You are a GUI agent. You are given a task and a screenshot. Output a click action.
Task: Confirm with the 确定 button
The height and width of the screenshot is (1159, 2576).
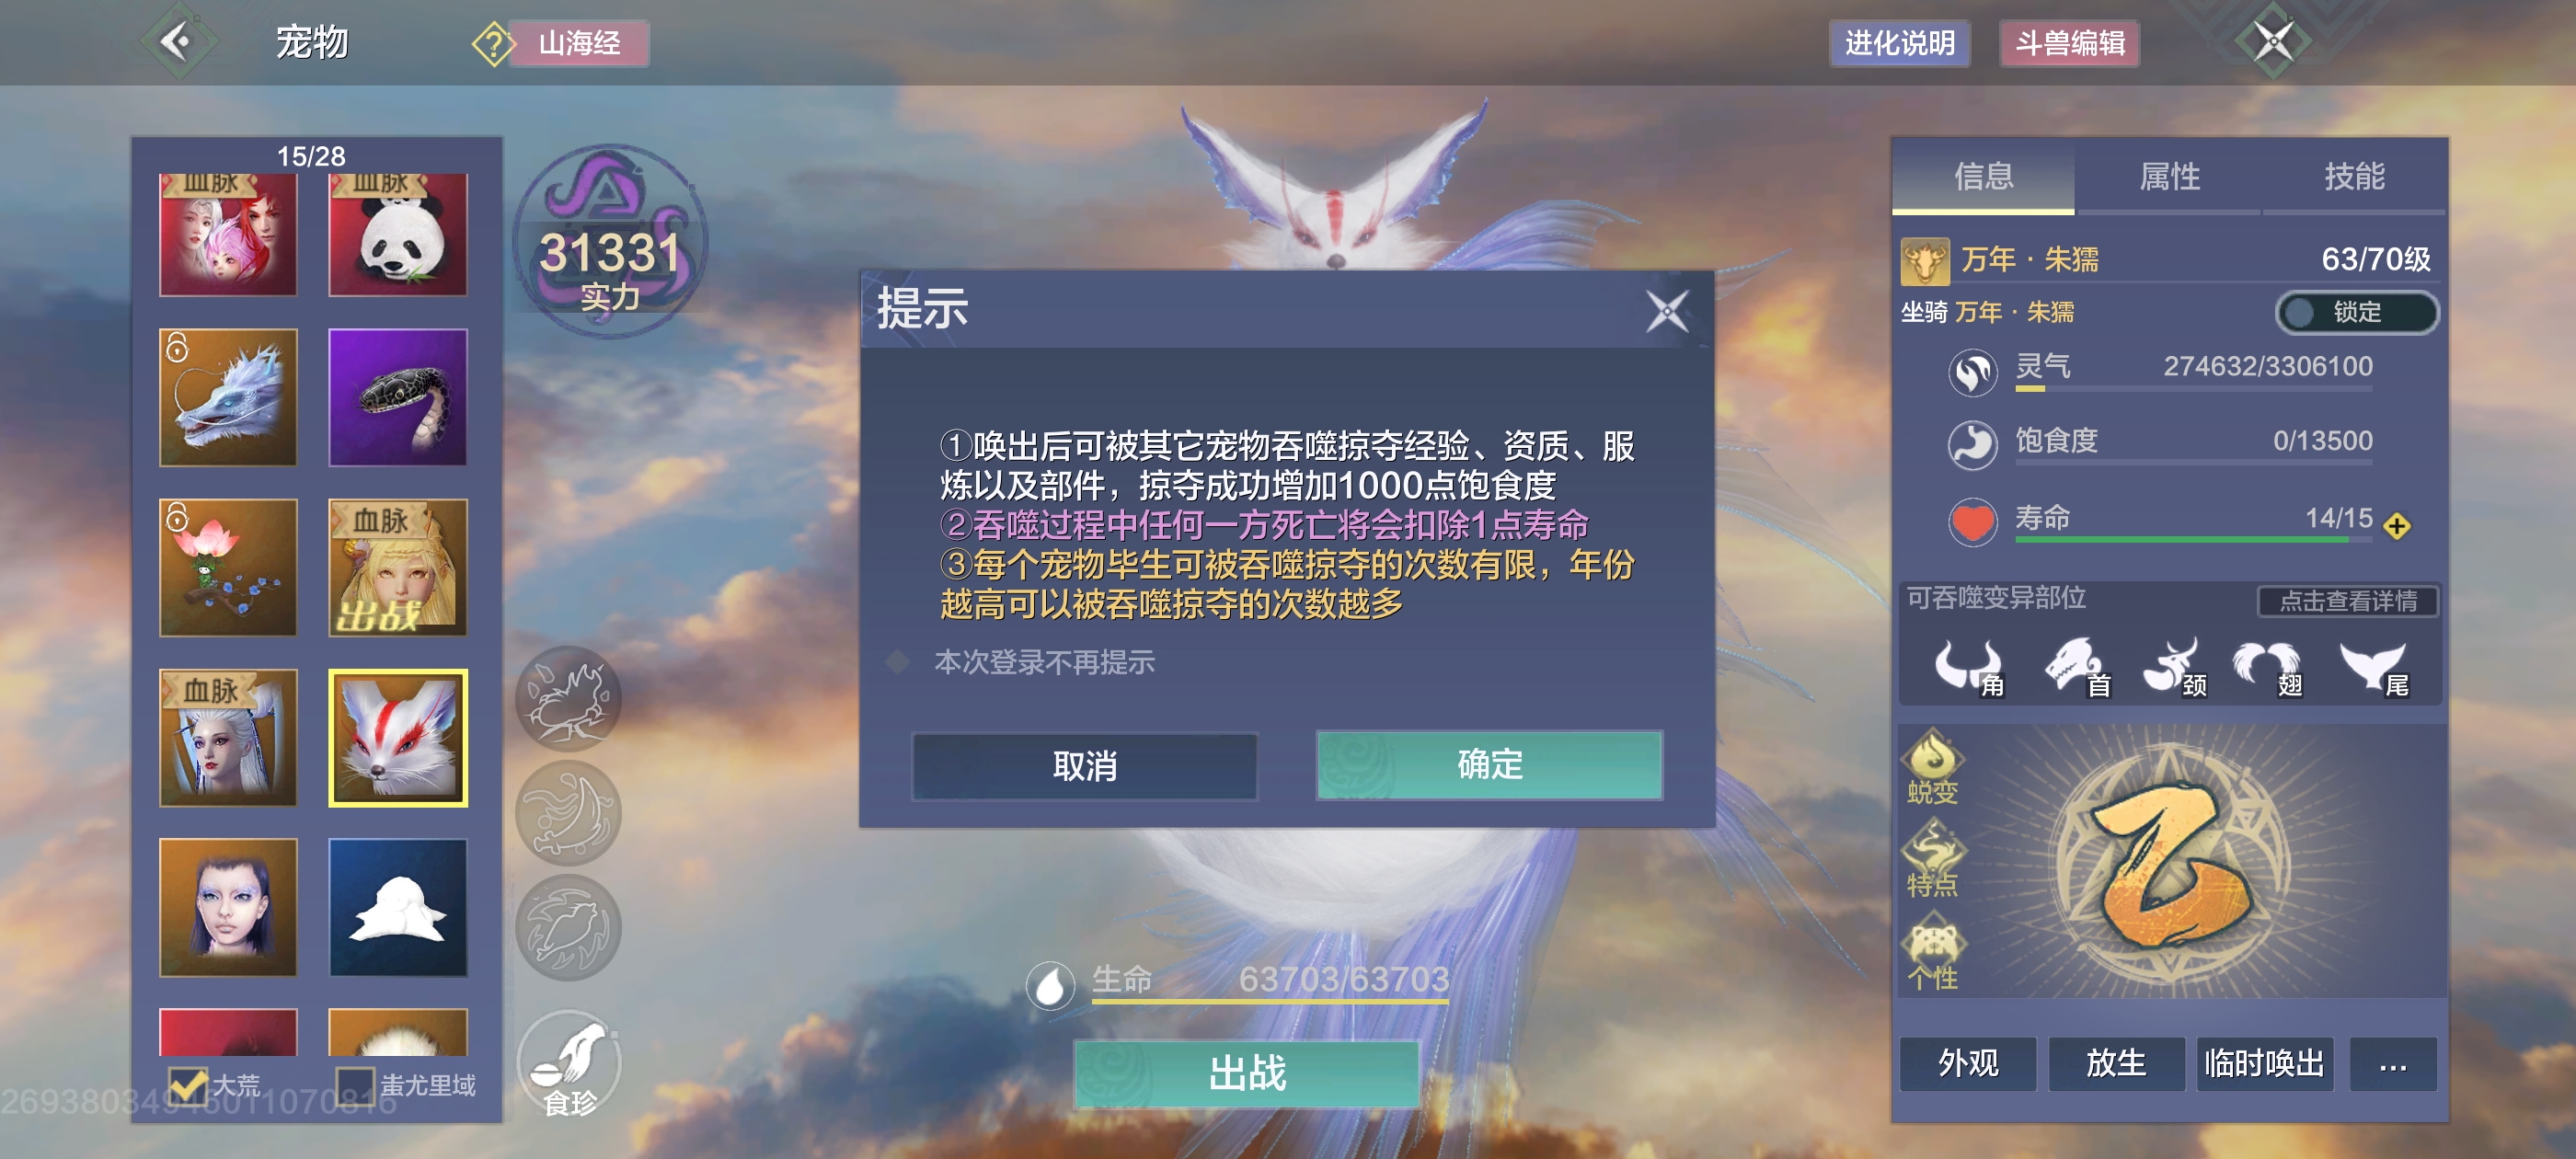[x=1489, y=765]
